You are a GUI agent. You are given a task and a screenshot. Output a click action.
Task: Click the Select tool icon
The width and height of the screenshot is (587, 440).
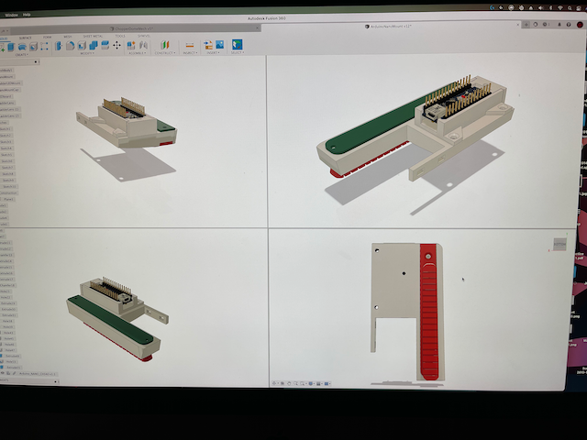(237, 45)
